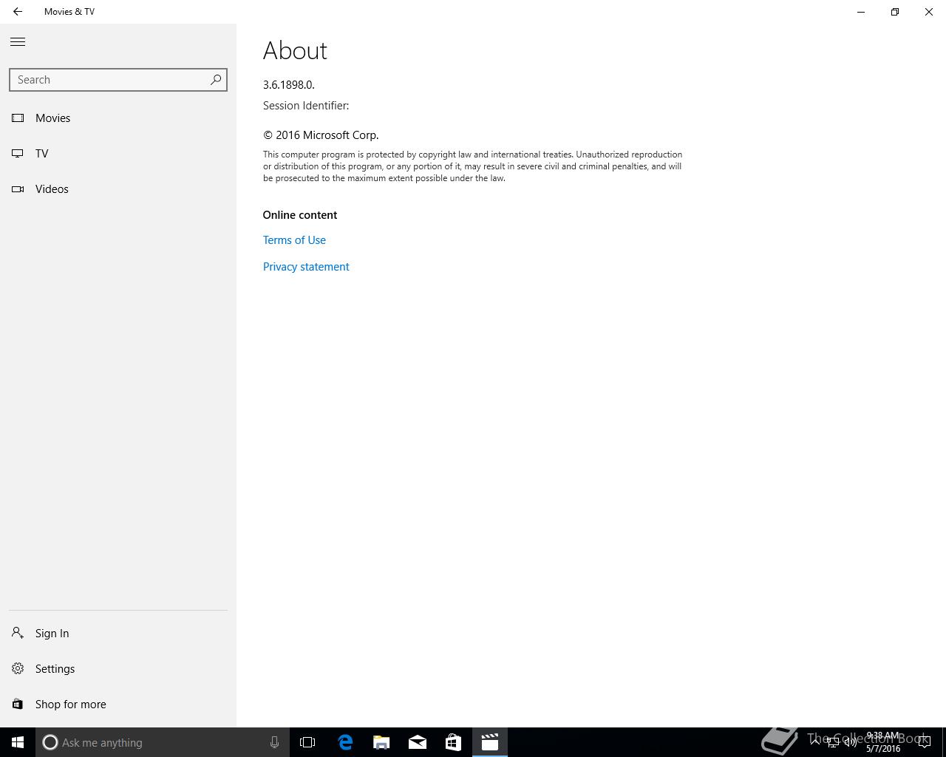This screenshot has height=757, width=946.
Task: Open the Mail app from taskbar
Action: [x=418, y=742]
